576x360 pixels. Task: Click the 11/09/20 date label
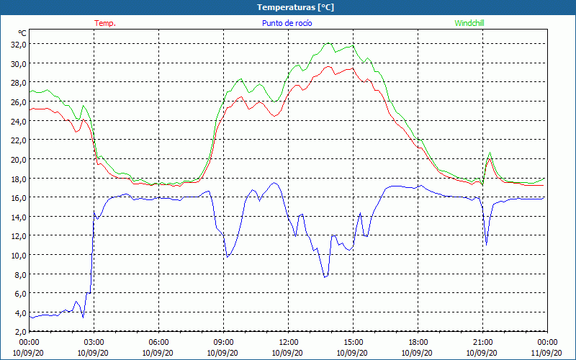546,353
